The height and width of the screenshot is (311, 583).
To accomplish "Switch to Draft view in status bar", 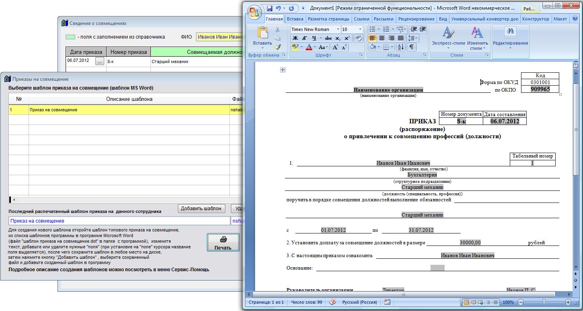I will 496,302.
